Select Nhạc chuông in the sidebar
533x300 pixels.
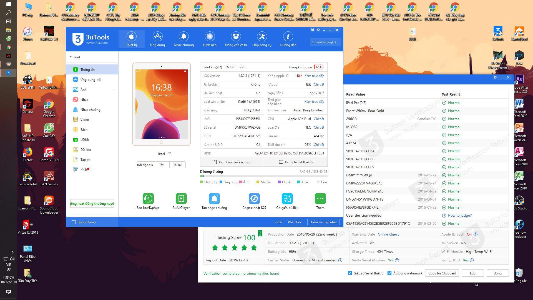pyautogui.click(x=90, y=110)
